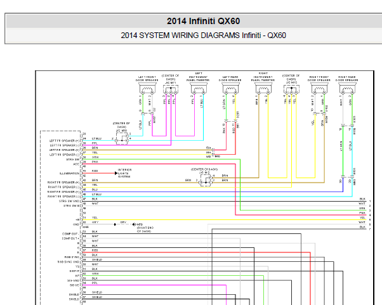The height and width of the screenshot is (305, 382).
Task: Click the 'BLK' label at continuation line 1
Action: [362, 199]
